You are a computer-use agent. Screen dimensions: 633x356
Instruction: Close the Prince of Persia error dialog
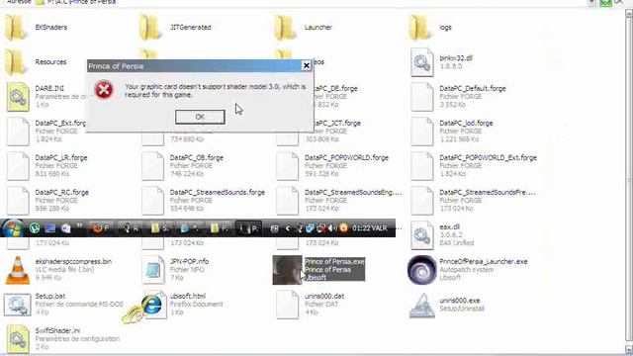tap(307, 65)
